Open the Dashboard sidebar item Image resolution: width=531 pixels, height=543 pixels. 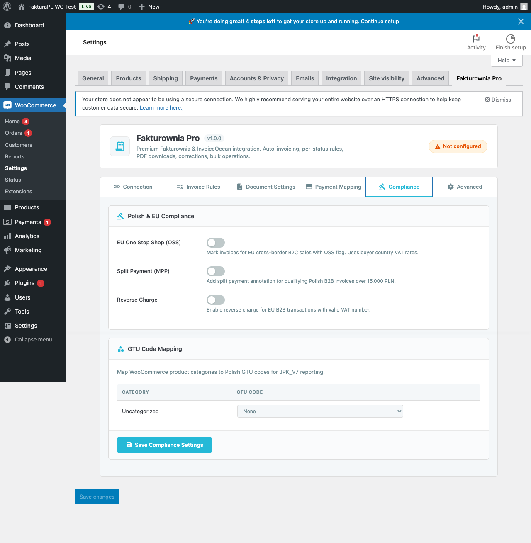(x=29, y=25)
